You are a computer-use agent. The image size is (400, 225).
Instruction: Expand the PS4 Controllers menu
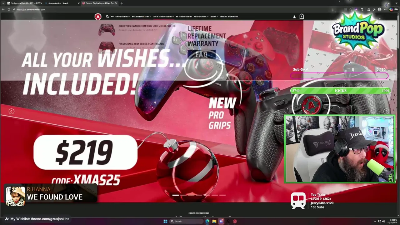click(142, 17)
